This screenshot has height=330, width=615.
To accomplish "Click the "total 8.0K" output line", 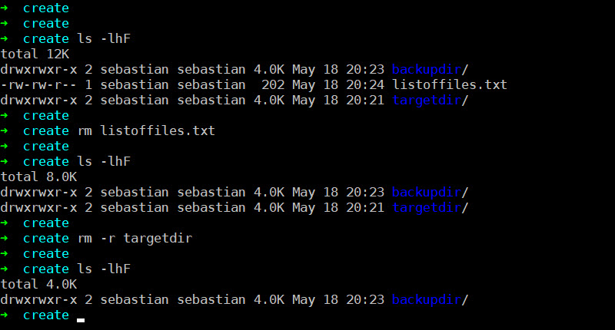I will tap(38, 177).
